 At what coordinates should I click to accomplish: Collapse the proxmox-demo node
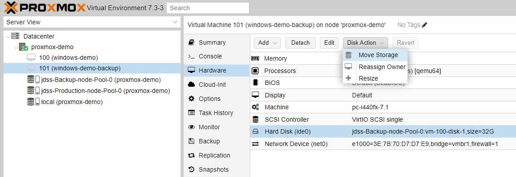pos(16,47)
